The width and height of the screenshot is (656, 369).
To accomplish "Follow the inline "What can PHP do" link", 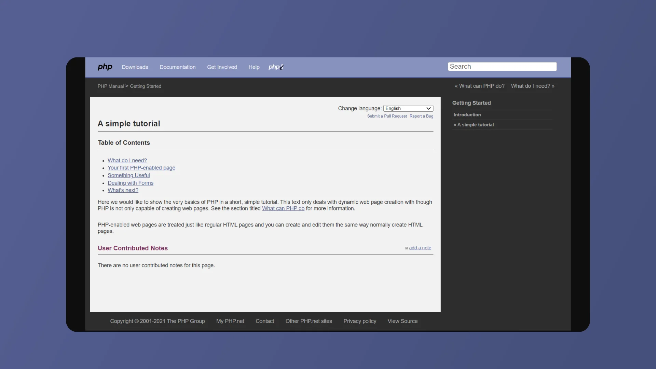I will (283, 208).
